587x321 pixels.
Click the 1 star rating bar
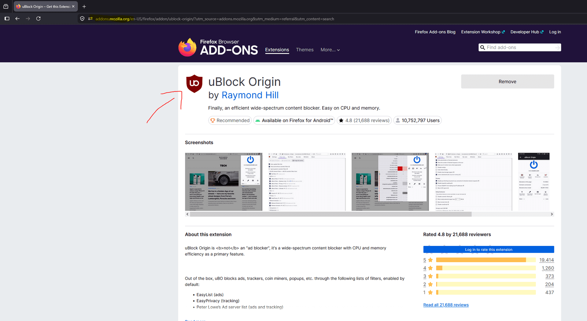(x=486, y=292)
